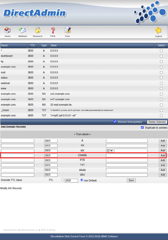Click the kobedewinter.be breadcrumb link
This screenshot has height=240, width=168.
(29, 230)
